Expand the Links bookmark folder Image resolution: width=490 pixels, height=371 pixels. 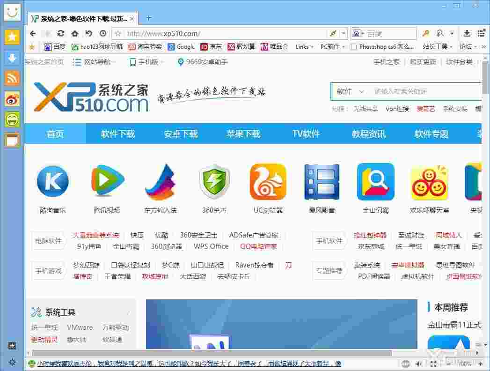point(304,47)
